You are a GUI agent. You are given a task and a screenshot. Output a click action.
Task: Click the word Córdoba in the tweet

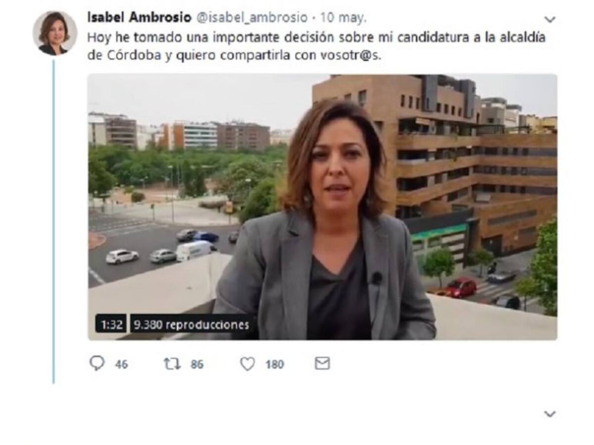(x=134, y=55)
